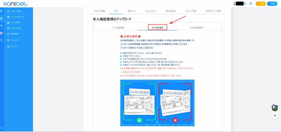Switch to the クレジットカード tab
Image resolution: width=281 pixels, height=132 pixels.
pos(151,11)
